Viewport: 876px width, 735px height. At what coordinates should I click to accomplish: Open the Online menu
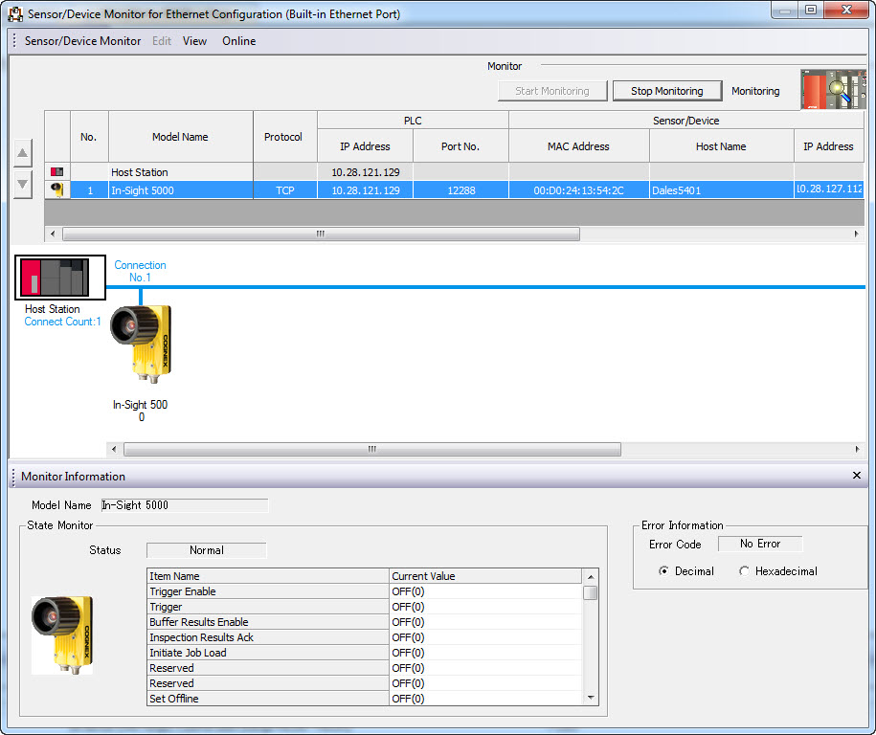(x=238, y=41)
